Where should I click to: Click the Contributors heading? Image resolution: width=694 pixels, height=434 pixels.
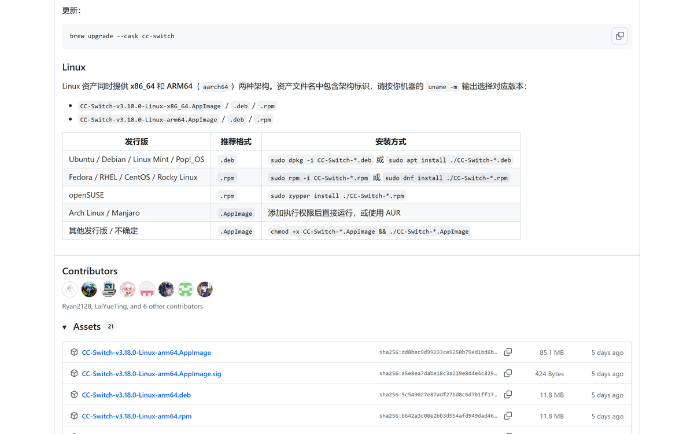coord(90,271)
